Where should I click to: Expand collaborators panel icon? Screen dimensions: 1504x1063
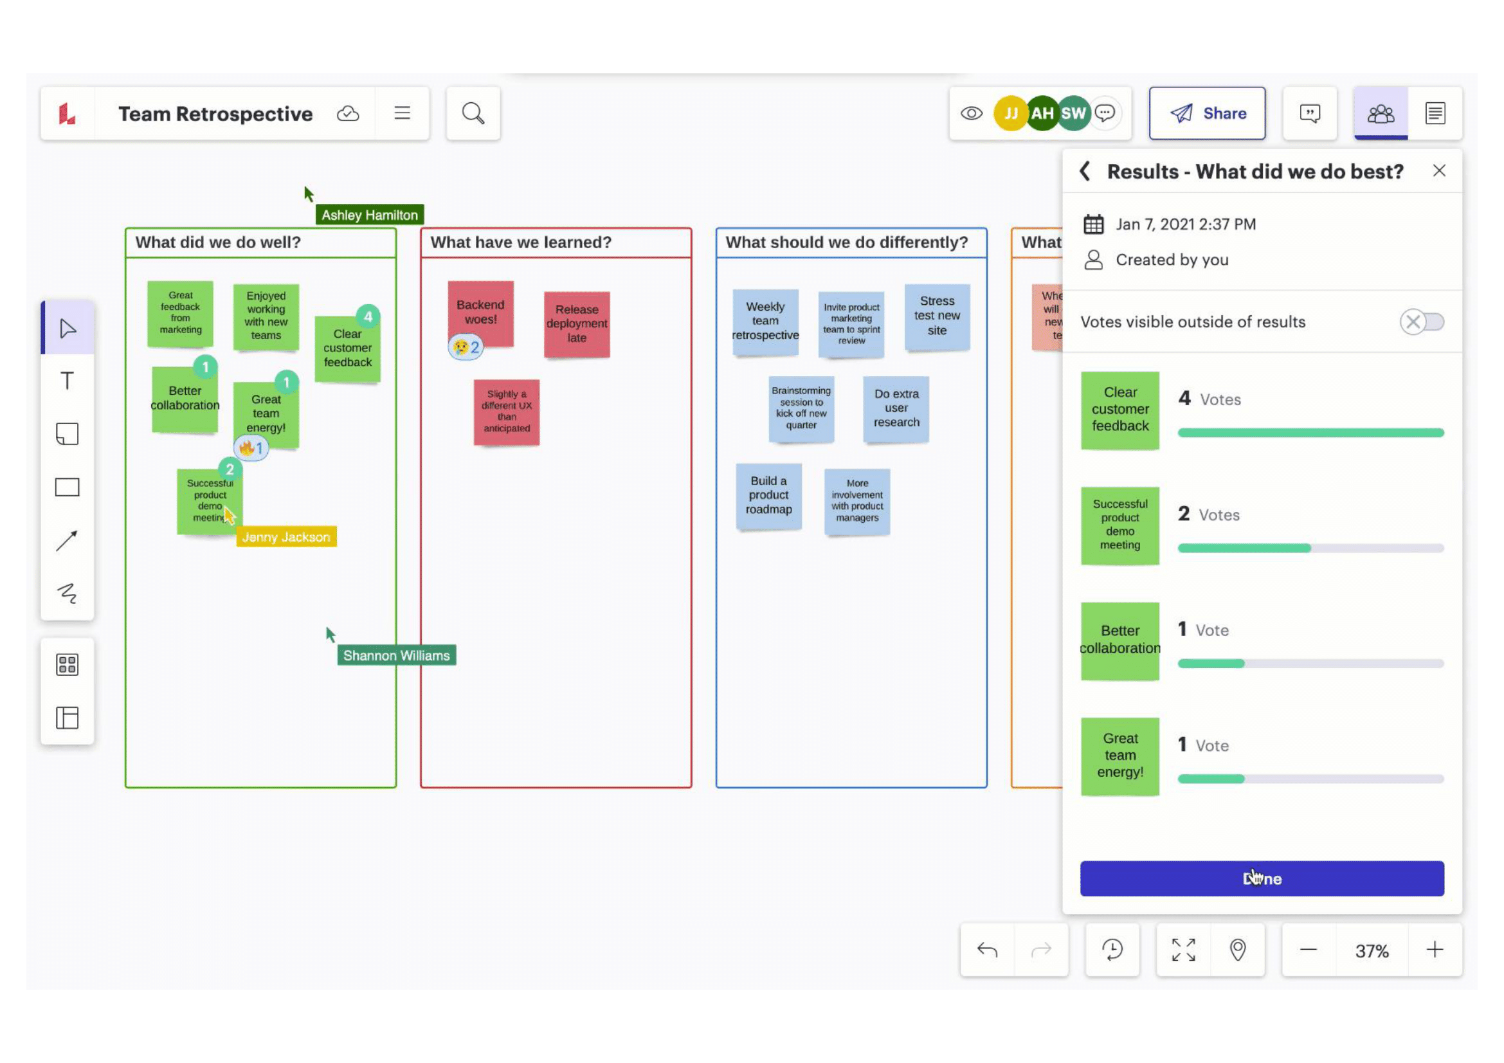point(1380,113)
